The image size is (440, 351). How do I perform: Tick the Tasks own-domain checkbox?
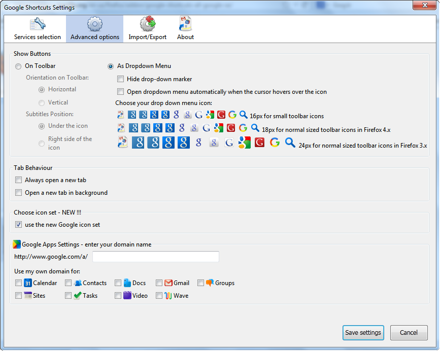click(x=68, y=296)
